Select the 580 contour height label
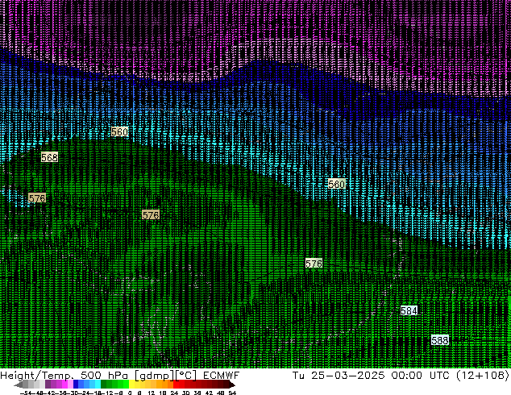This screenshot has width=511, height=395. (337, 184)
